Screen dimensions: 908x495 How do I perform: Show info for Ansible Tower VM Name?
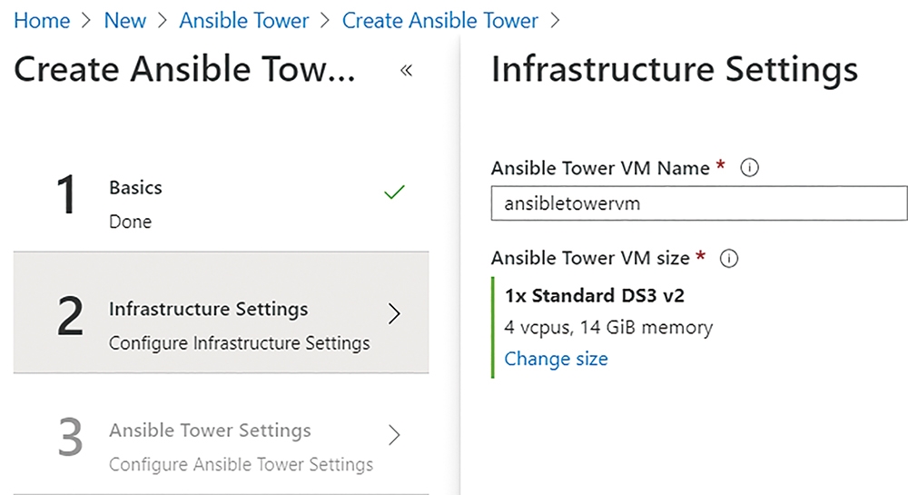(749, 168)
